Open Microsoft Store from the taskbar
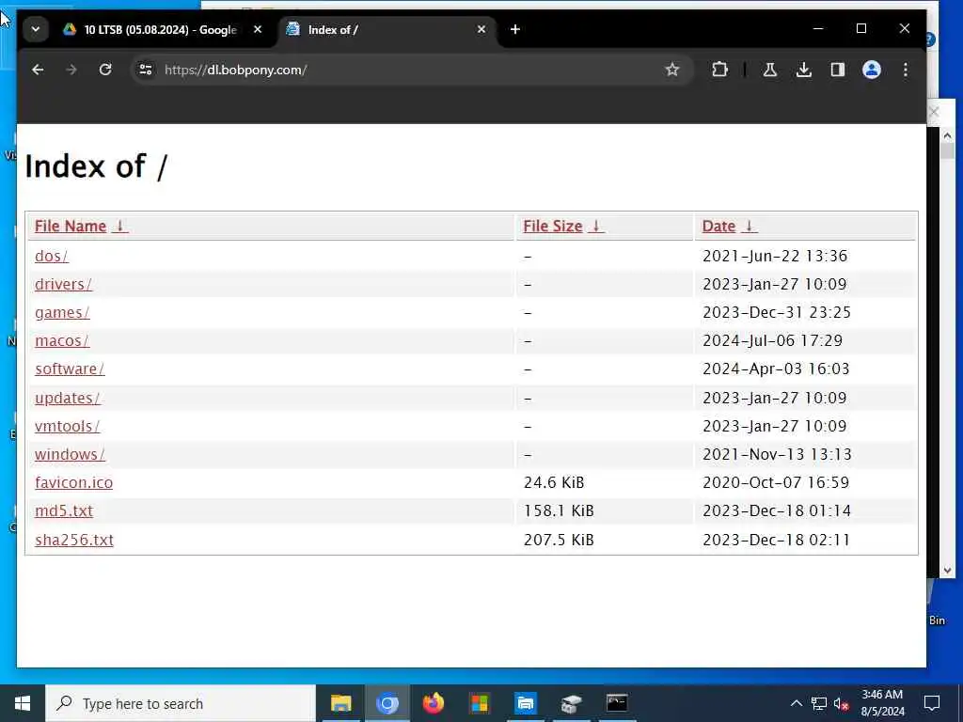963x722 pixels. 480,703
